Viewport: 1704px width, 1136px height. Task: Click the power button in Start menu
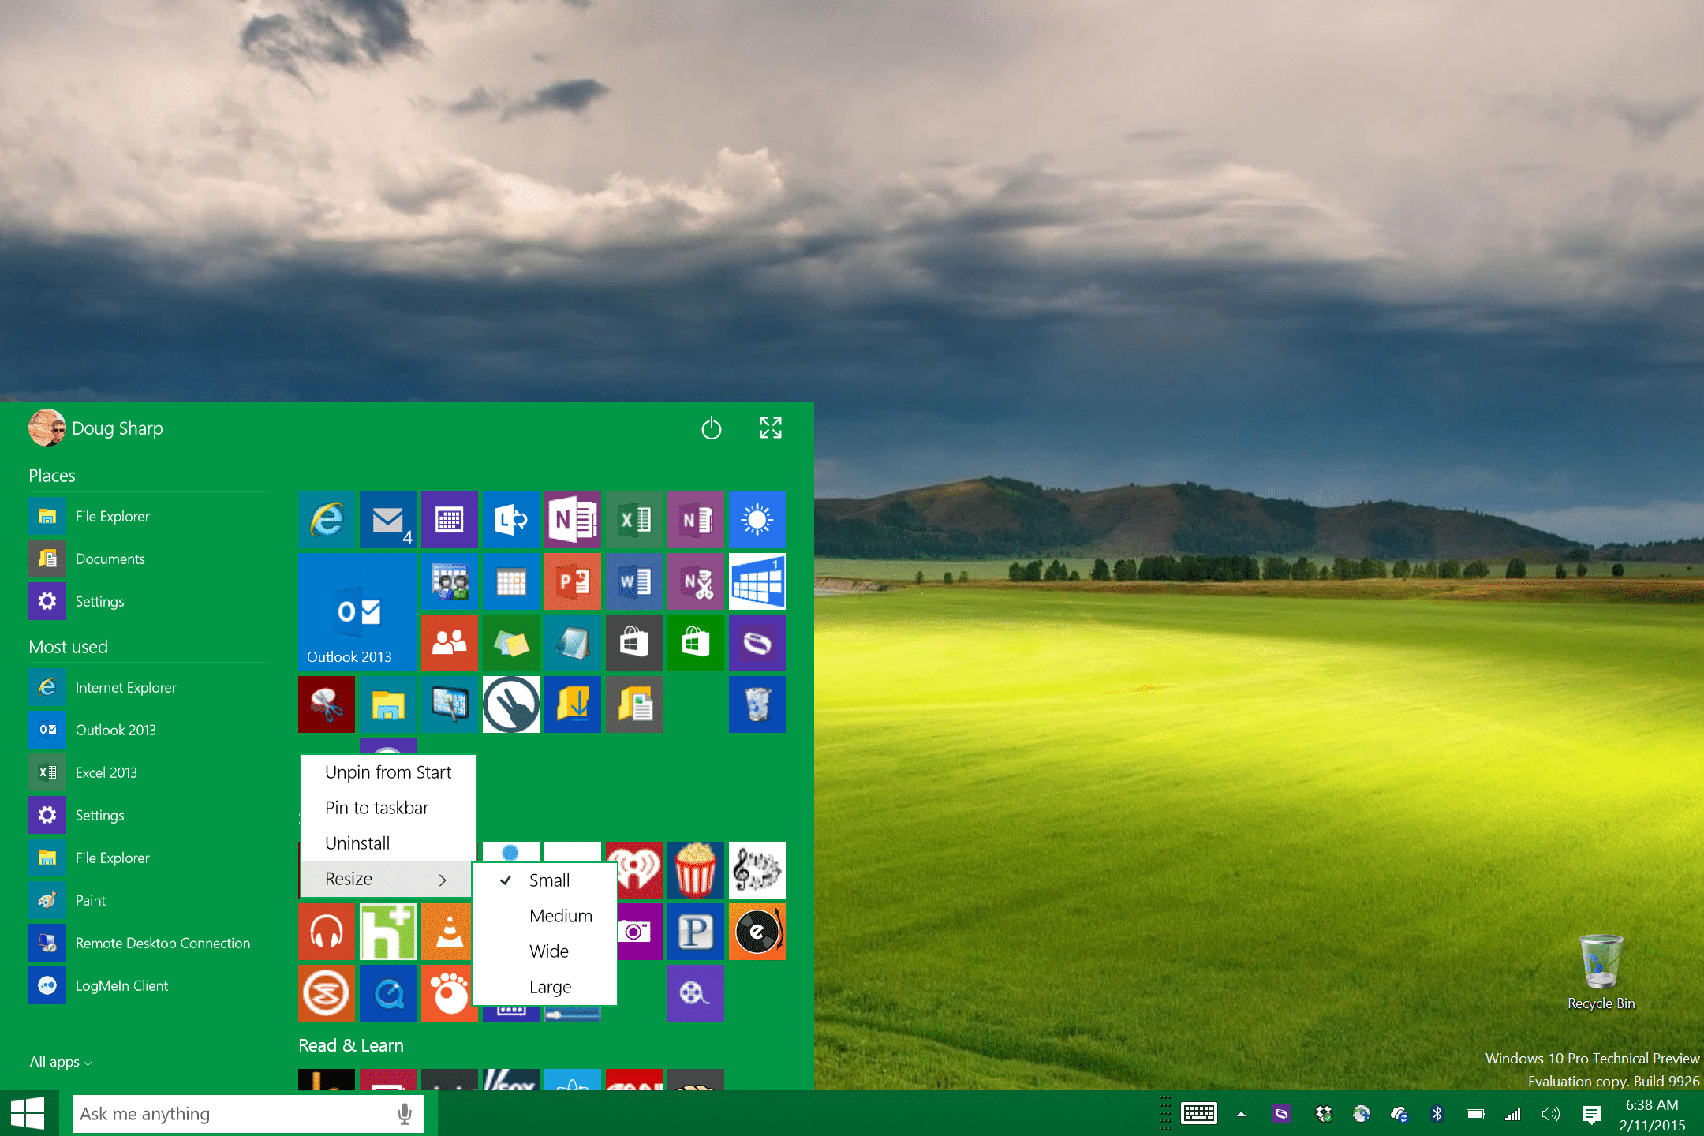coord(711,428)
